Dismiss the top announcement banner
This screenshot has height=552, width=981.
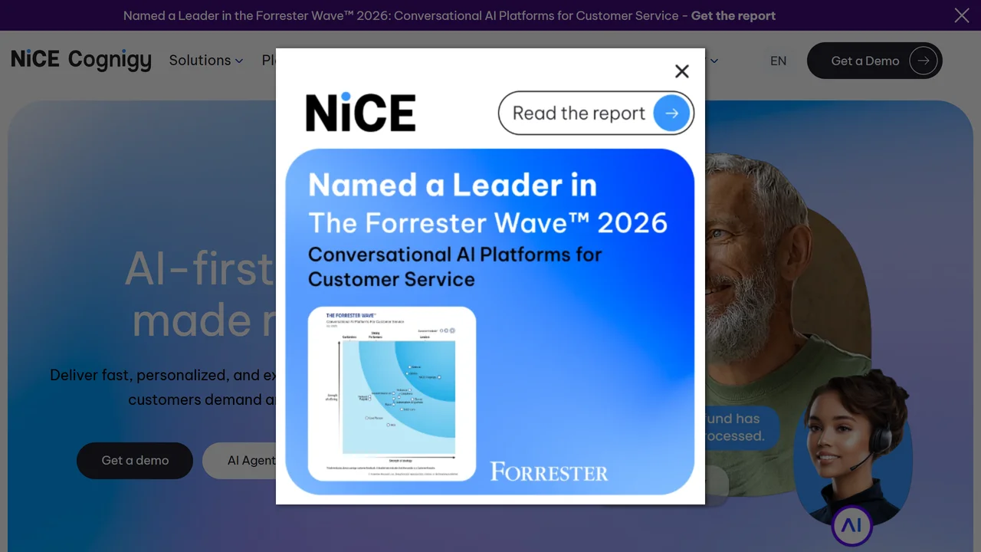962,15
